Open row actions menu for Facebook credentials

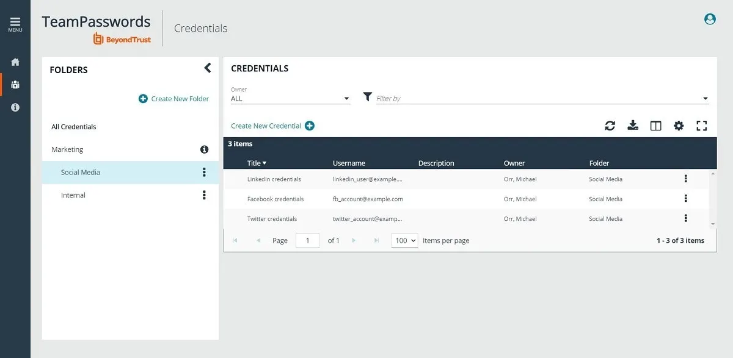tap(686, 198)
